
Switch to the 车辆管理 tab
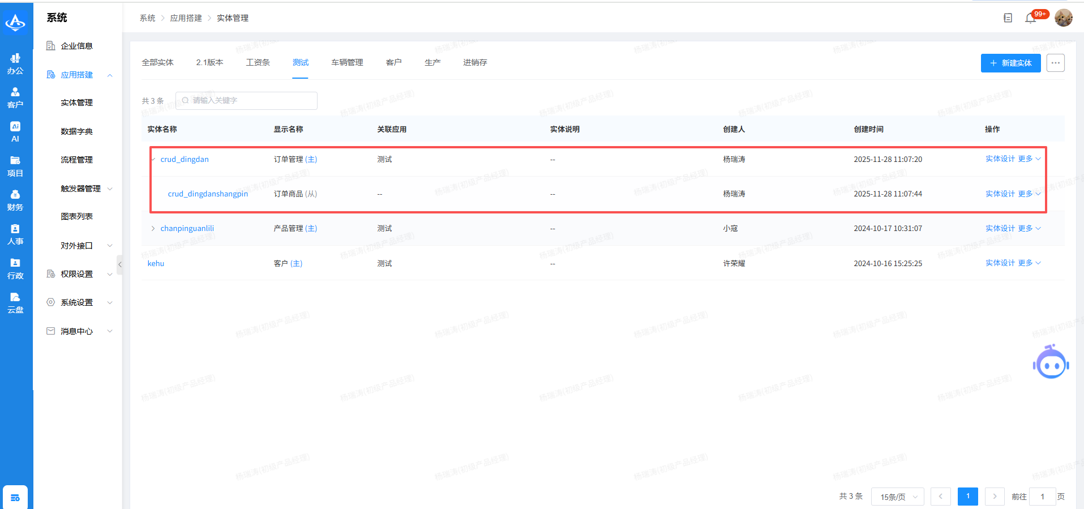coord(347,62)
